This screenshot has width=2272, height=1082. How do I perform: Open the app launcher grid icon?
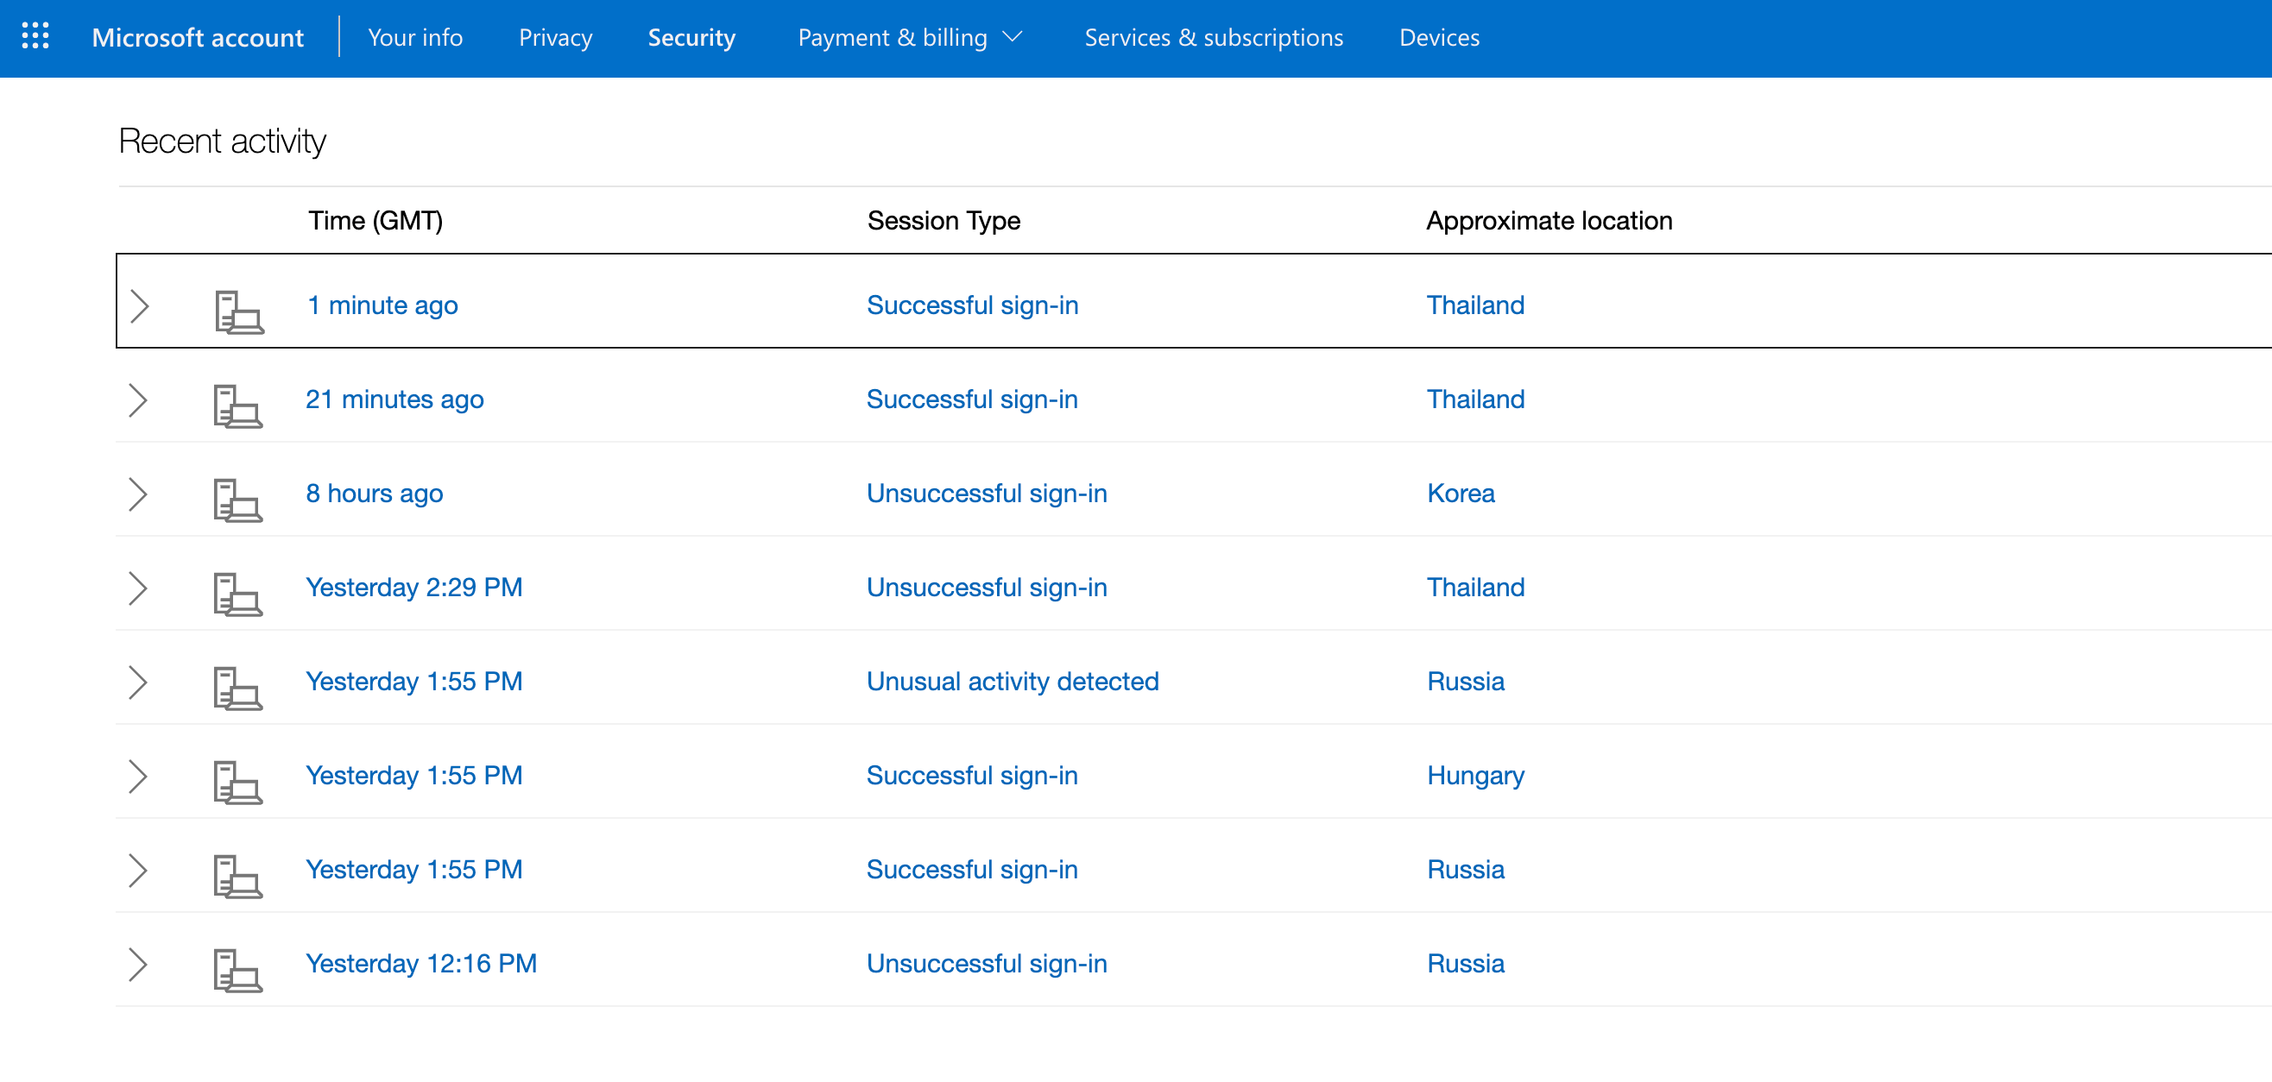click(35, 36)
